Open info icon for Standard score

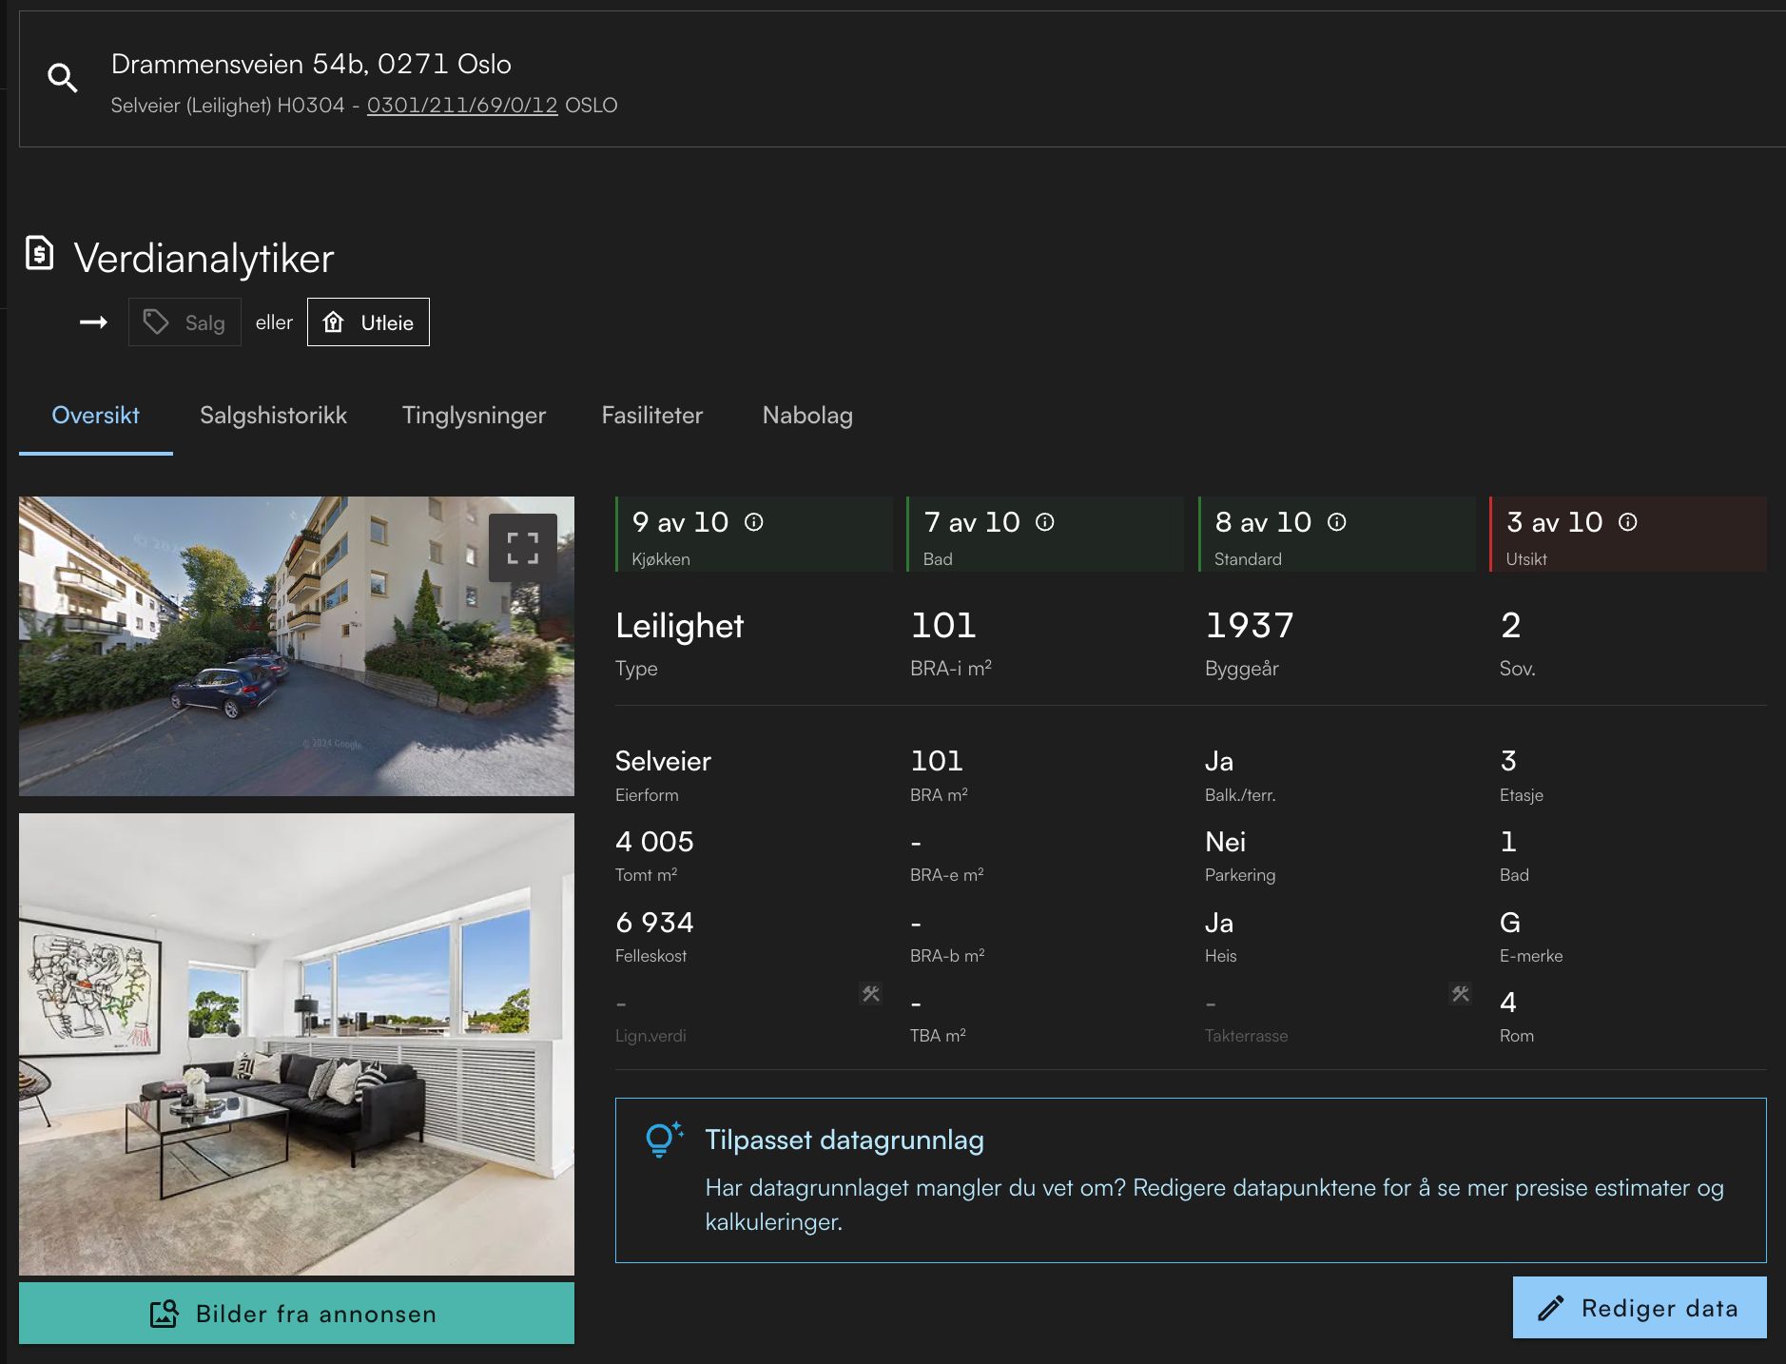pyautogui.click(x=1336, y=522)
